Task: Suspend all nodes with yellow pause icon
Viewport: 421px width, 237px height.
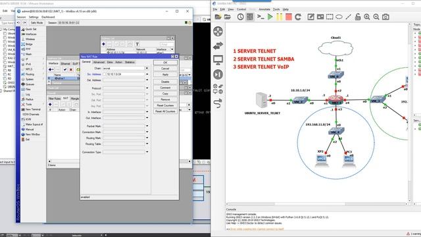Action: [279, 17]
